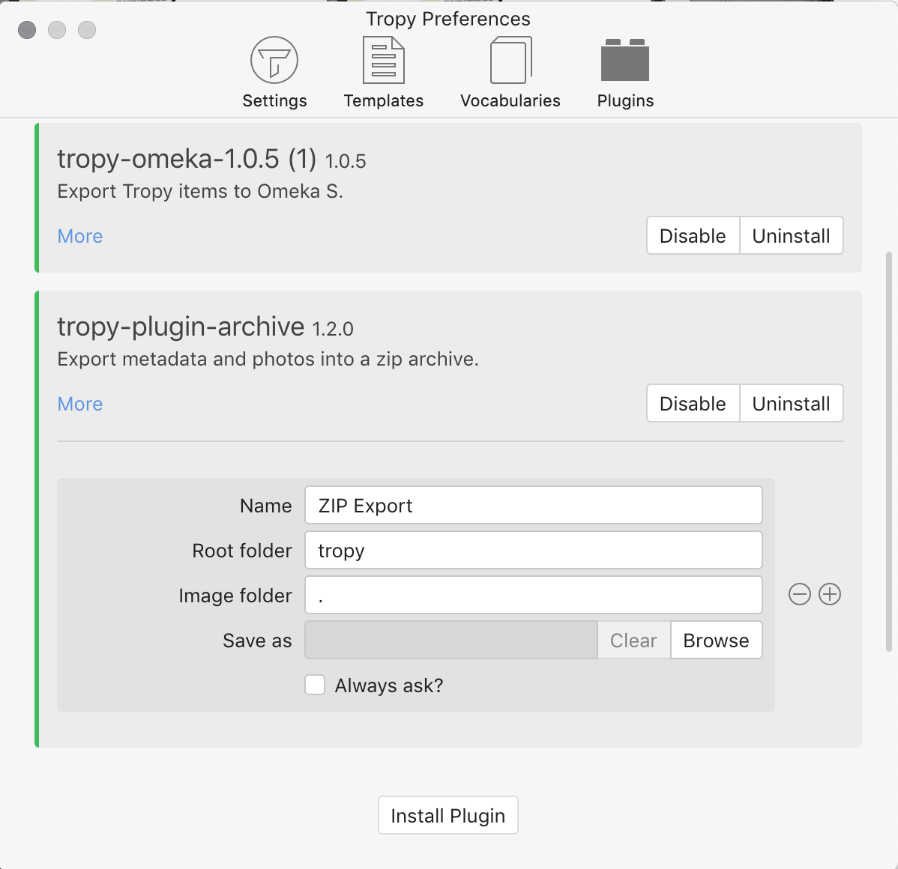The width and height of the screenshot is (898, 869).
Task: Open the Vocabularies icon
Action: pyautogui.click(x=511, y=60)
